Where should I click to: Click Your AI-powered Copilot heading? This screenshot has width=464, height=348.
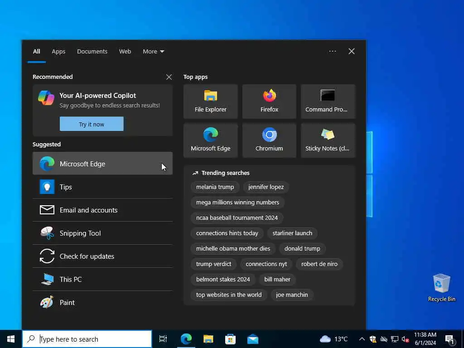pyautogui.click(x=98, y=95)
